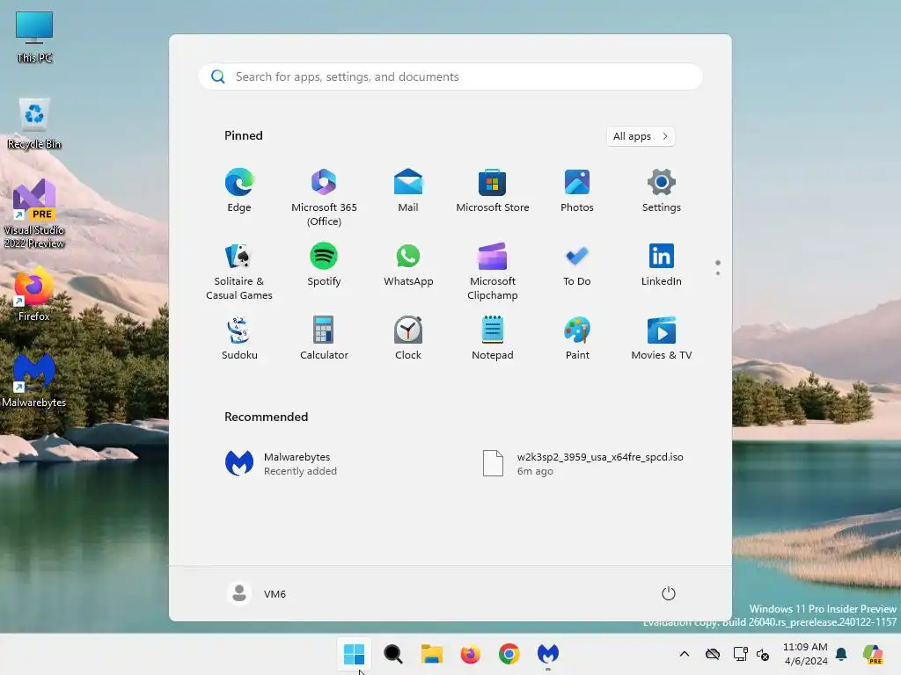Launch Notepad from pinned apps

pos(493,338)
